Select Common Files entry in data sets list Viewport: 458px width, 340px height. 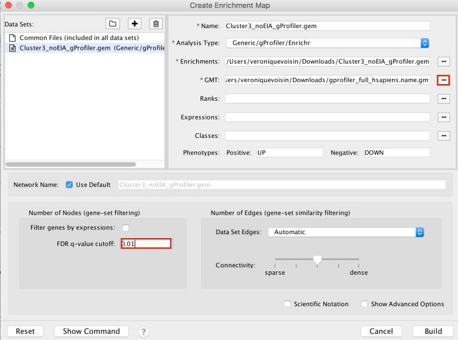[85, 38]
